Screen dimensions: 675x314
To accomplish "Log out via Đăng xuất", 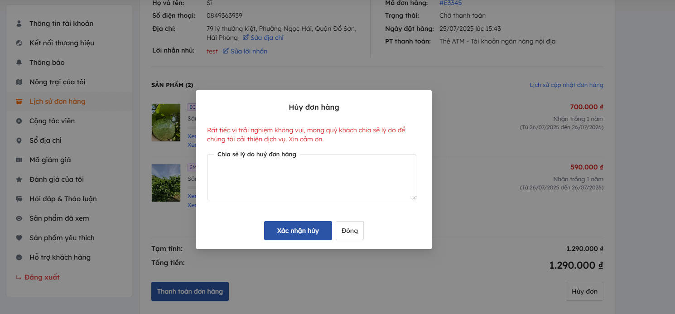I will [x=42, y=277].
